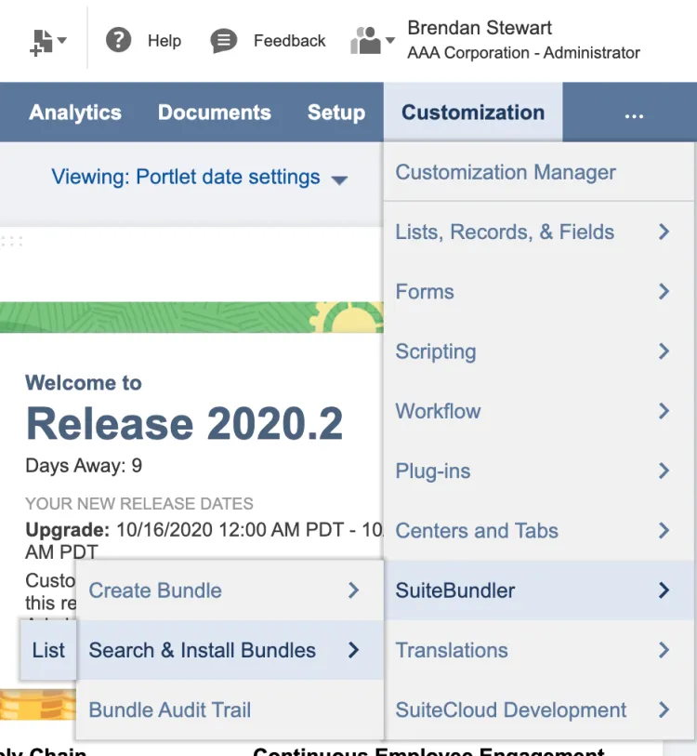Open the Documents tab

pyautogui.click(x=215, y=113)
